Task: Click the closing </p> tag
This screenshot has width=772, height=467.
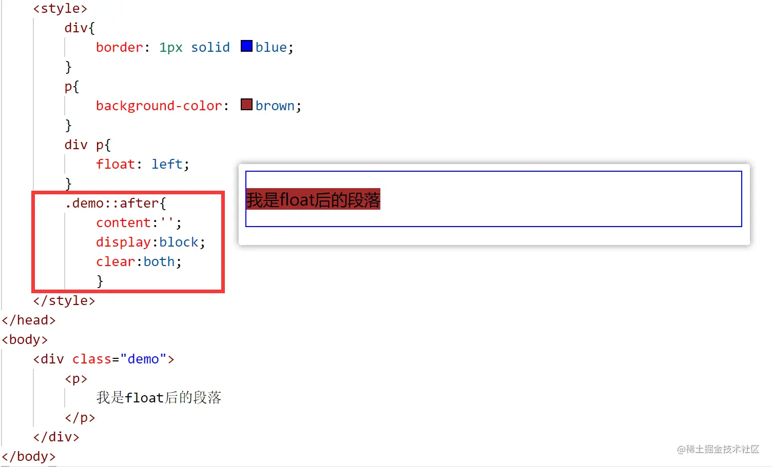Action: (80, 417)
